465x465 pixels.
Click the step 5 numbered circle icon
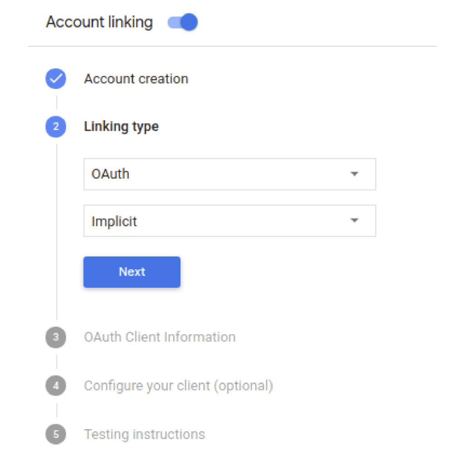tap(55, 434)
